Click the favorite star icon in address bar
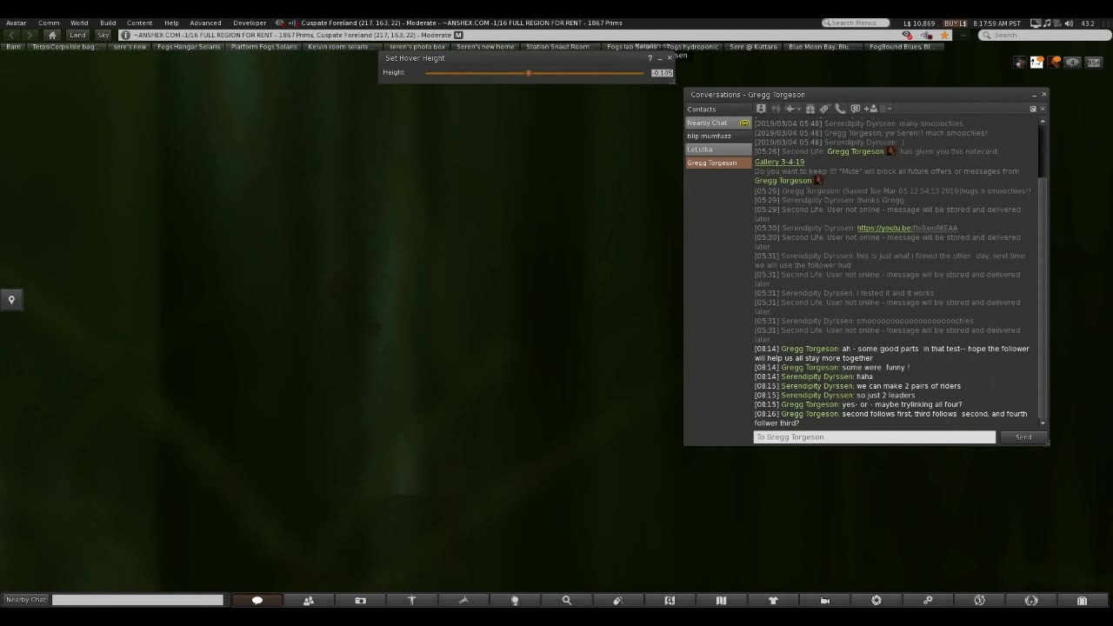Screen dimensions: 1113x626 tap(944, 35)
